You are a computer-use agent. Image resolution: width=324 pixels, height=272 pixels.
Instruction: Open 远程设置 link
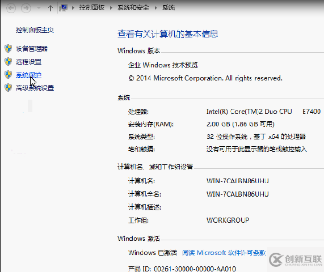pyautogui.click(x=28, y=62)
